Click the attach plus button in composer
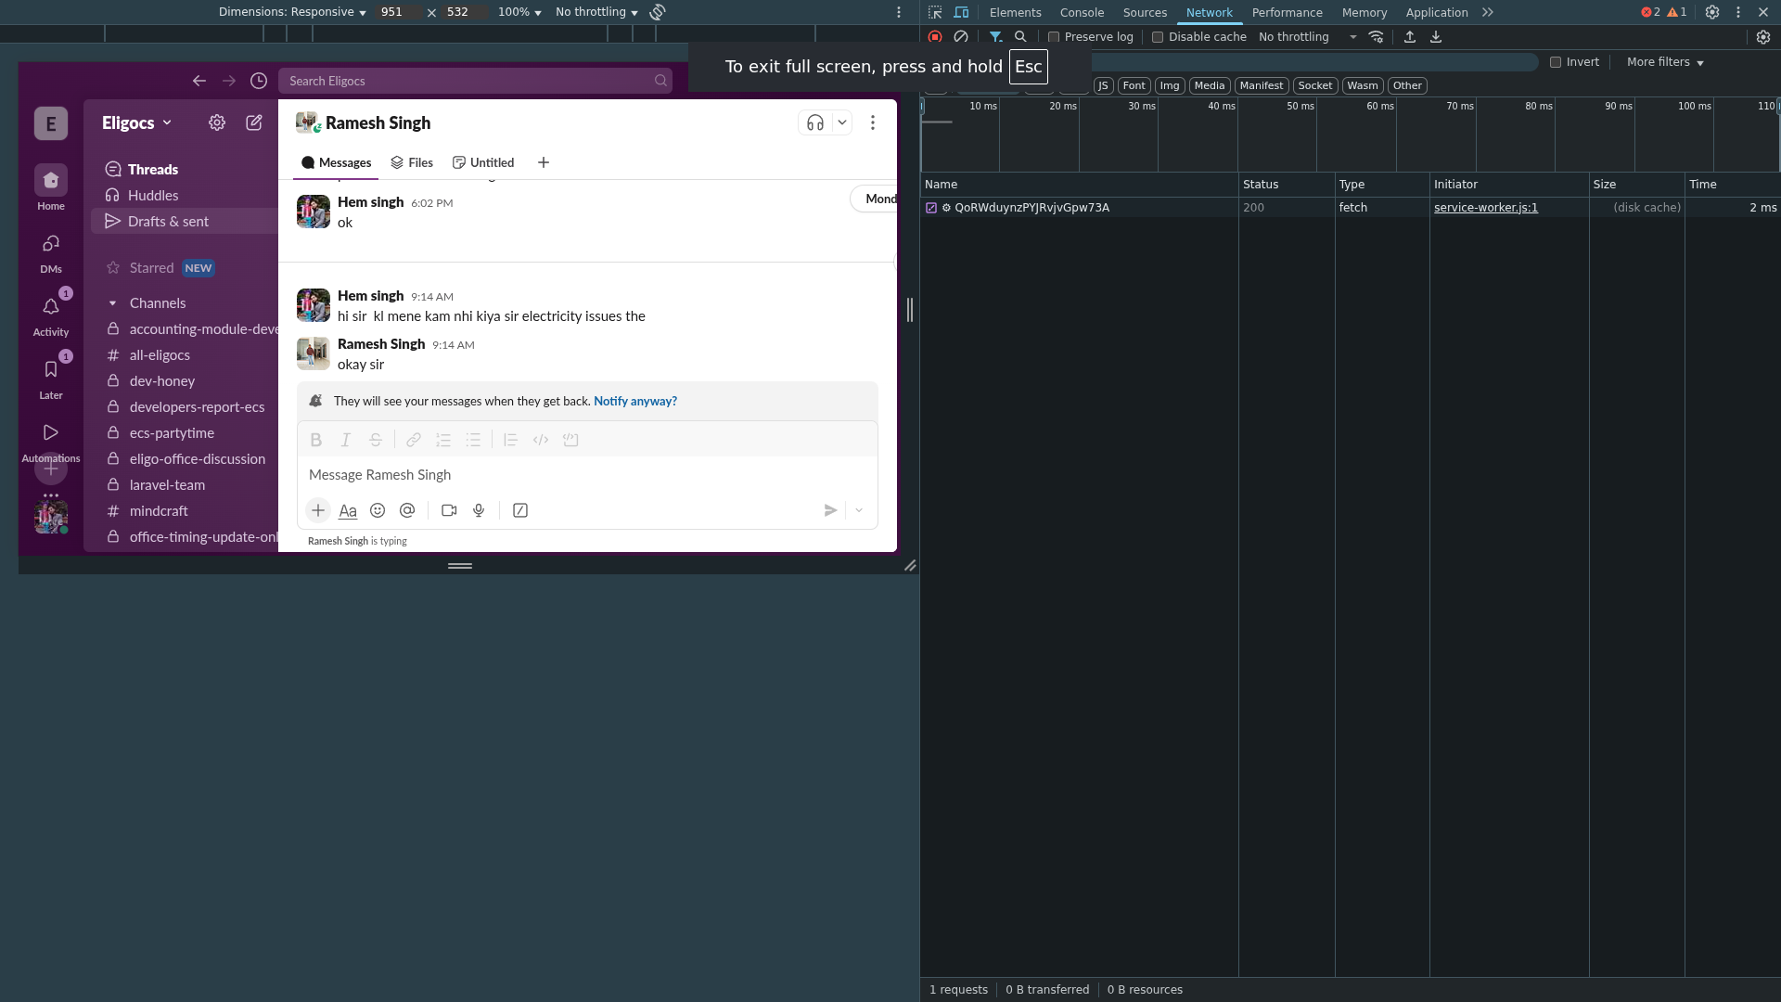 (x=318, y=510)
